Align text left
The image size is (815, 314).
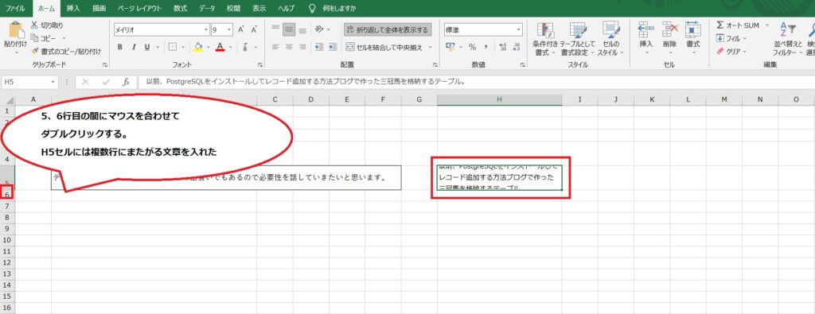[276, 47]
